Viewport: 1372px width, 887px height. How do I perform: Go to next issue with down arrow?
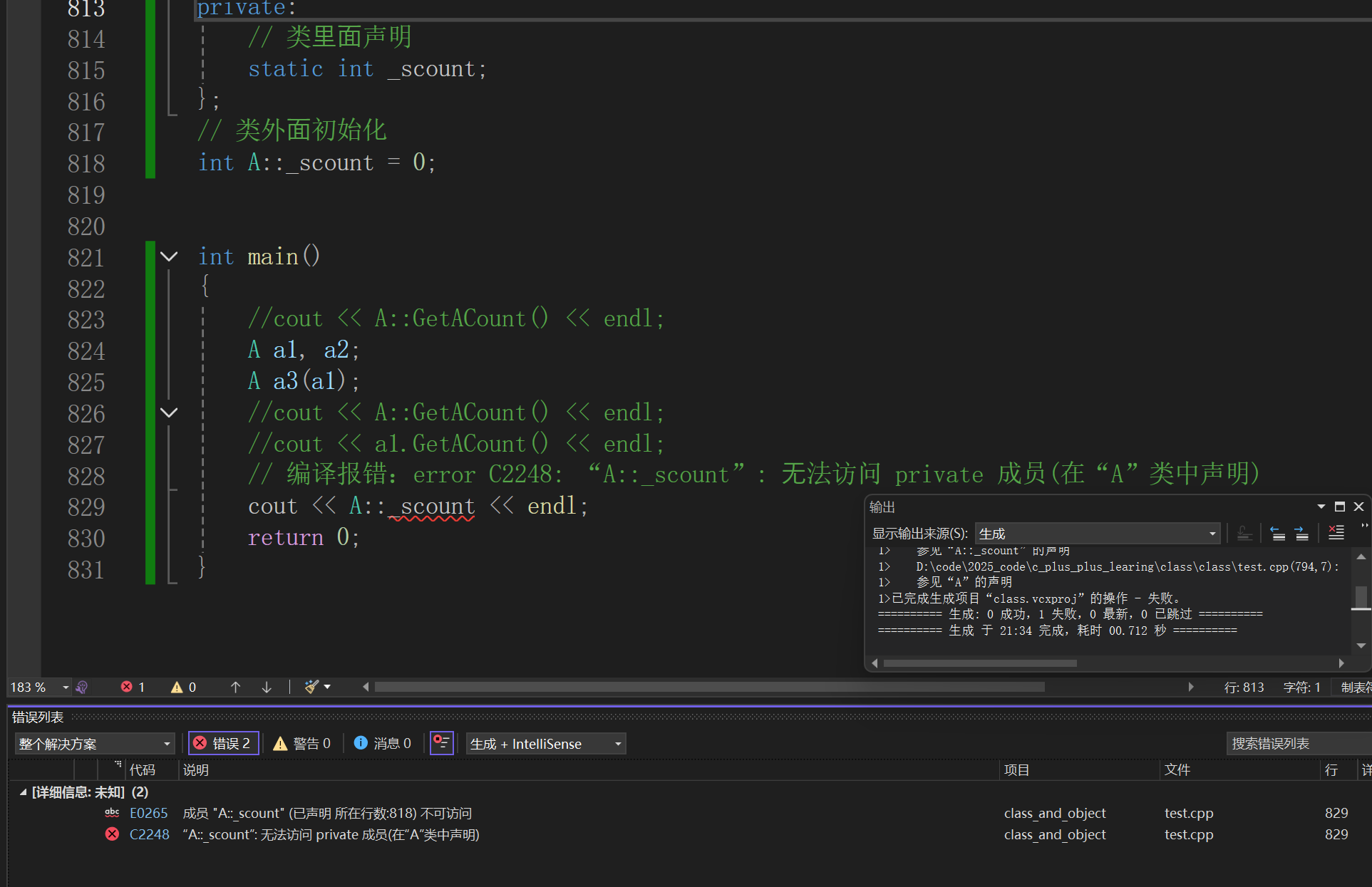pyautogui.click(x=267, y=687)
